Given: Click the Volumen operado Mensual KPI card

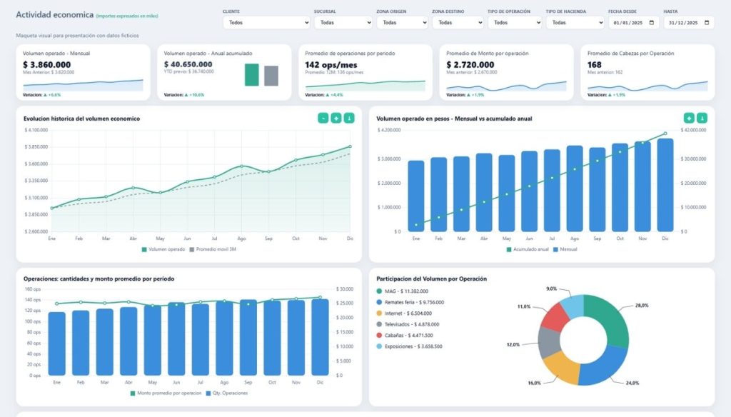Looking at the screenshot, I should pos(83,71).
